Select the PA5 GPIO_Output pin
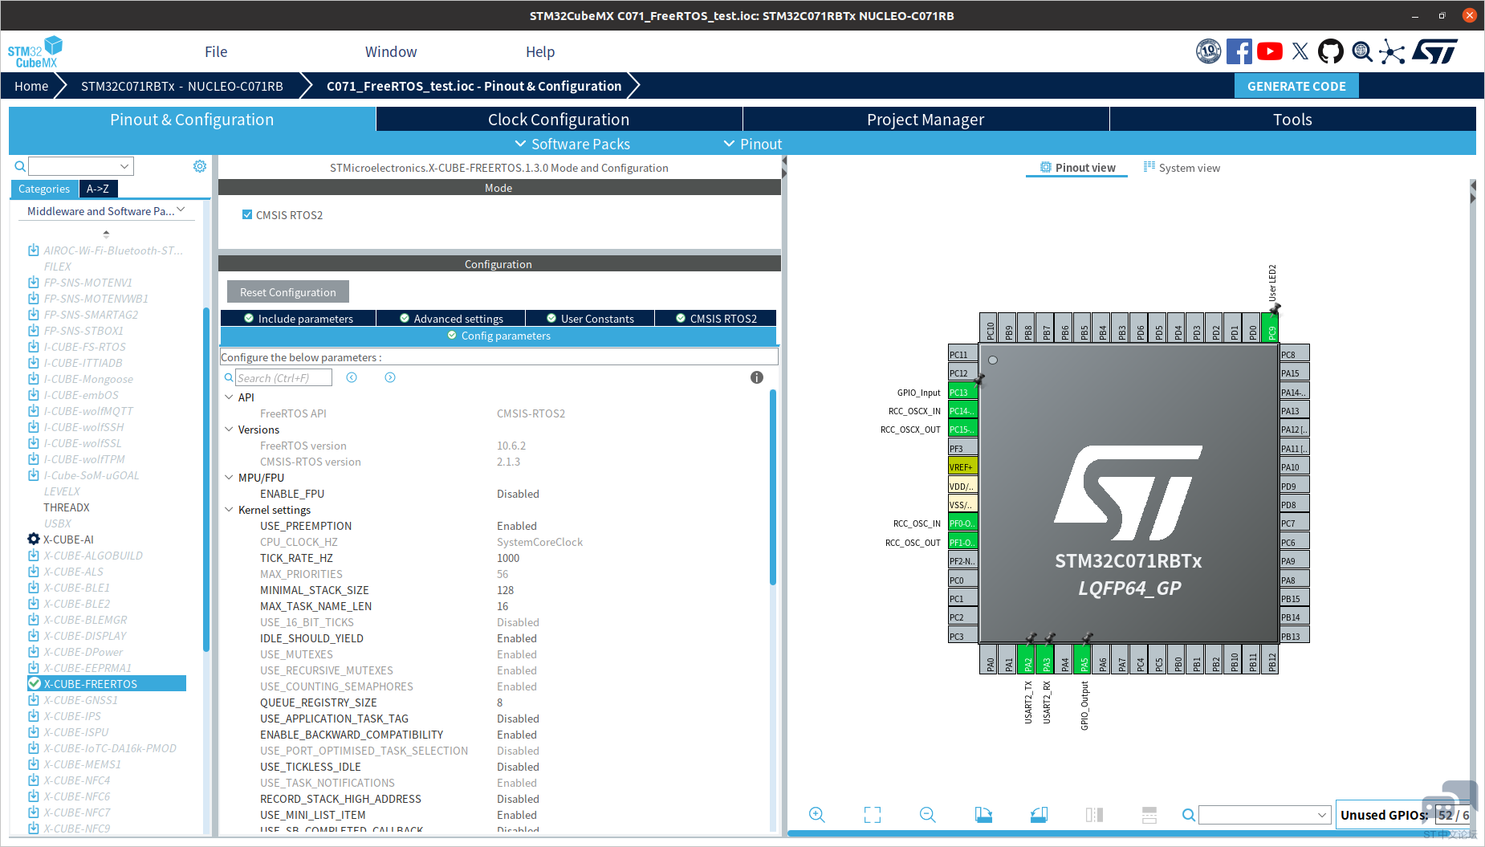 tap(1084, 660)
